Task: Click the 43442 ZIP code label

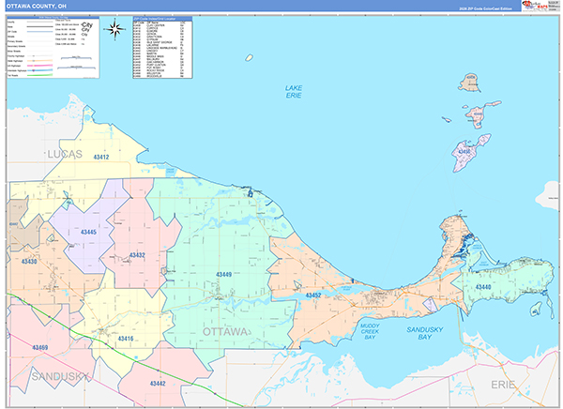Action: click(157, 384)
